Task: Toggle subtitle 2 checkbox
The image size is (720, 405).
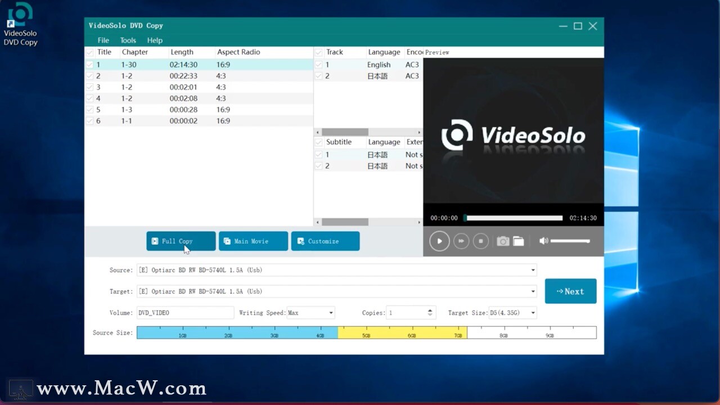Action: point(318,166)
